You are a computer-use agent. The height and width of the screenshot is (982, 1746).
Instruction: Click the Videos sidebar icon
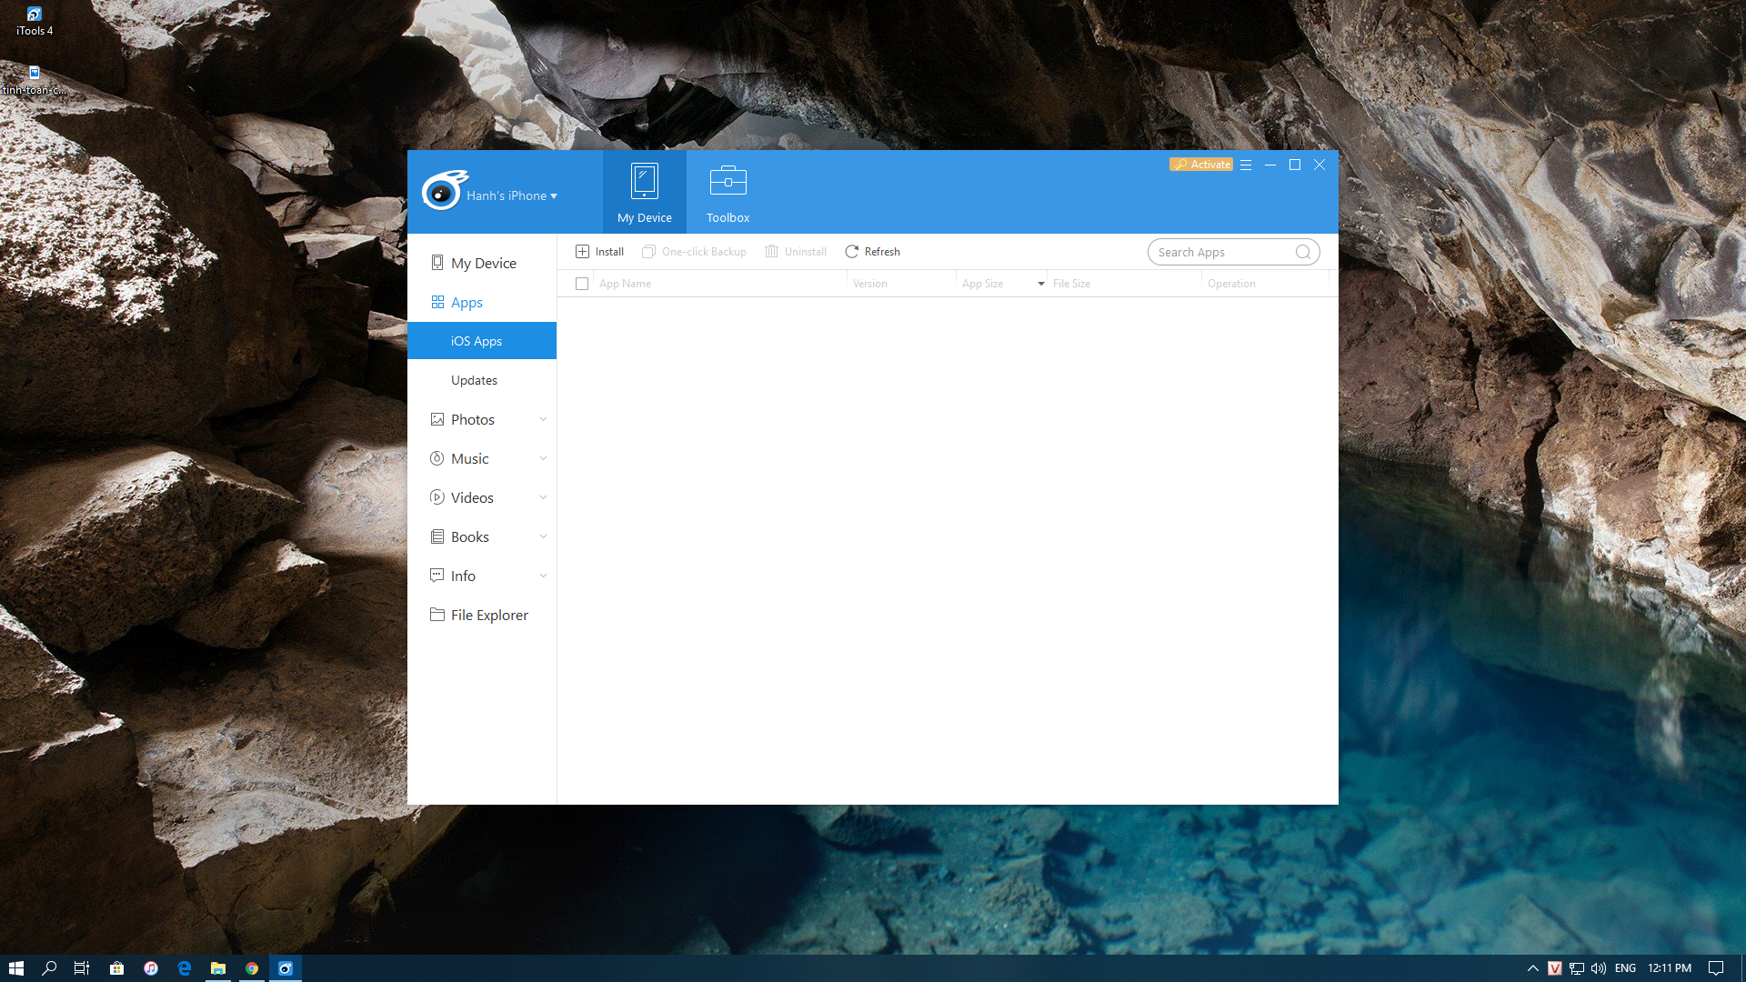click(437, 497)
